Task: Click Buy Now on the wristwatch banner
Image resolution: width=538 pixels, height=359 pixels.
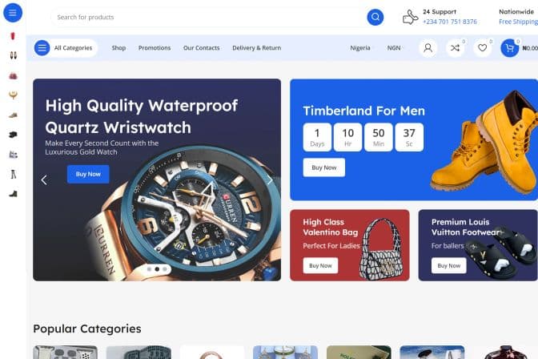Action: 88,174
